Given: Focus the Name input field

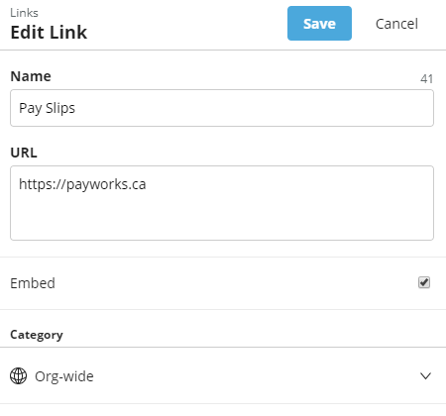Looking at the screenshot, I should [222, 108].
